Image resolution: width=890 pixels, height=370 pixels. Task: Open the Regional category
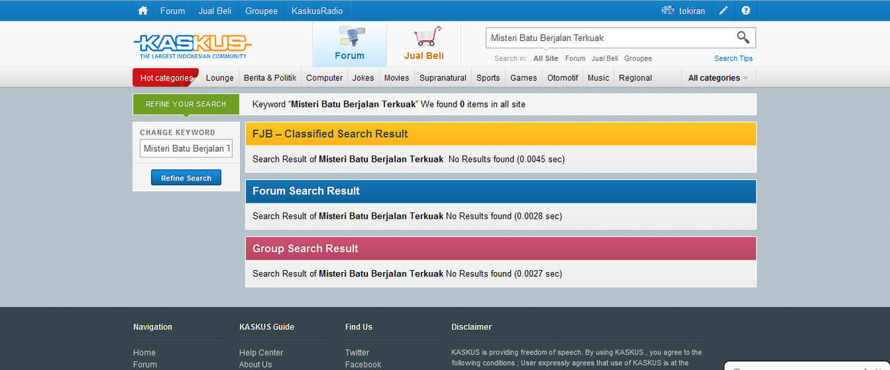636,78
